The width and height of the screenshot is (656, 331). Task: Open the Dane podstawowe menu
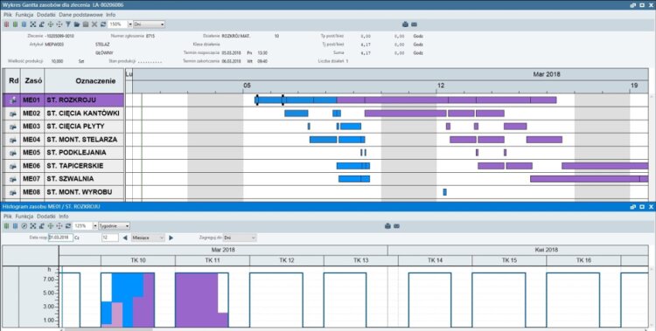pos(80,15)
